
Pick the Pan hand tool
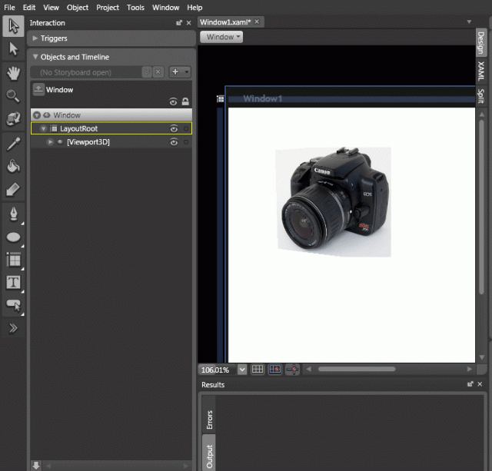click(13, 73)
